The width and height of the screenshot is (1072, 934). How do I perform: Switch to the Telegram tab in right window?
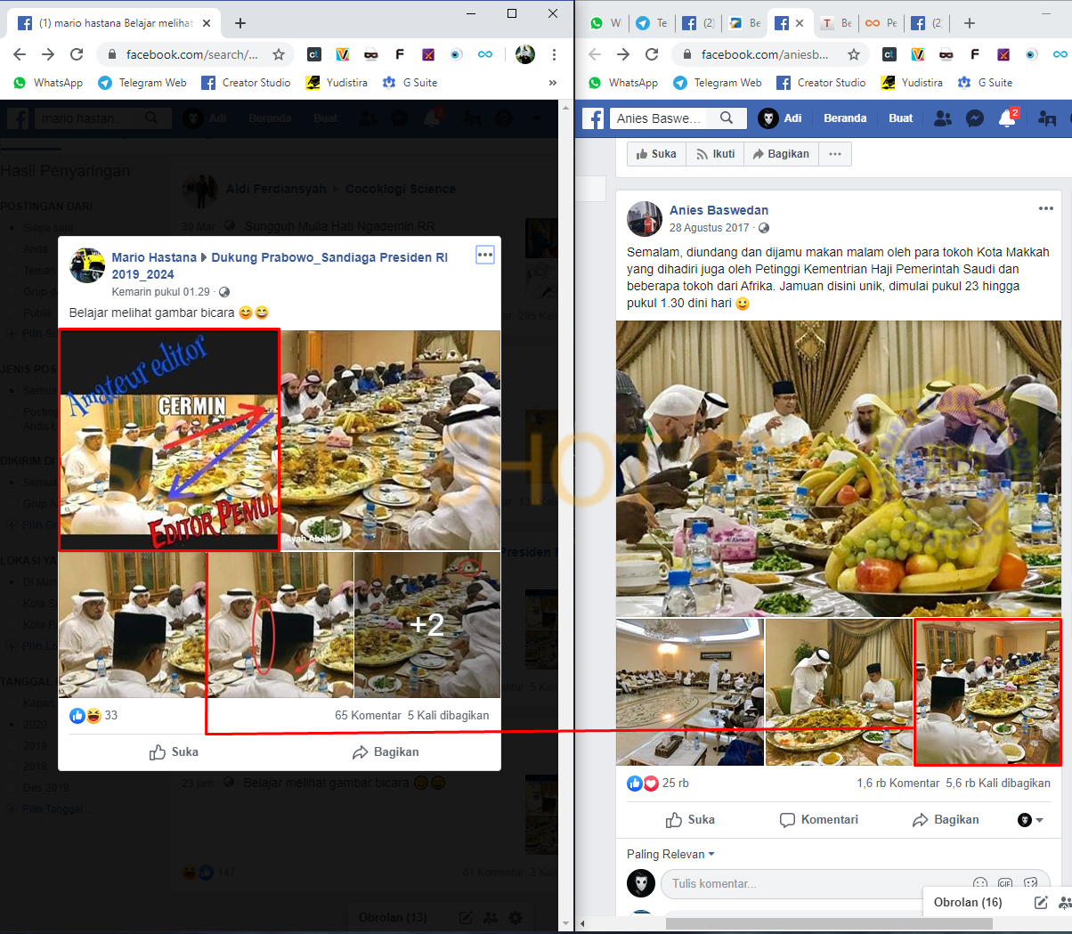tap(652, 23)
